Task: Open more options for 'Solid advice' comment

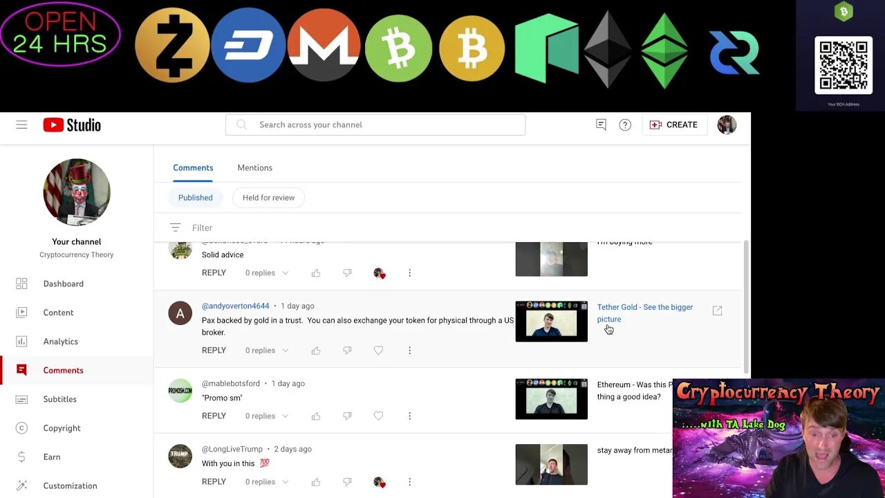Action: [409, 273]
